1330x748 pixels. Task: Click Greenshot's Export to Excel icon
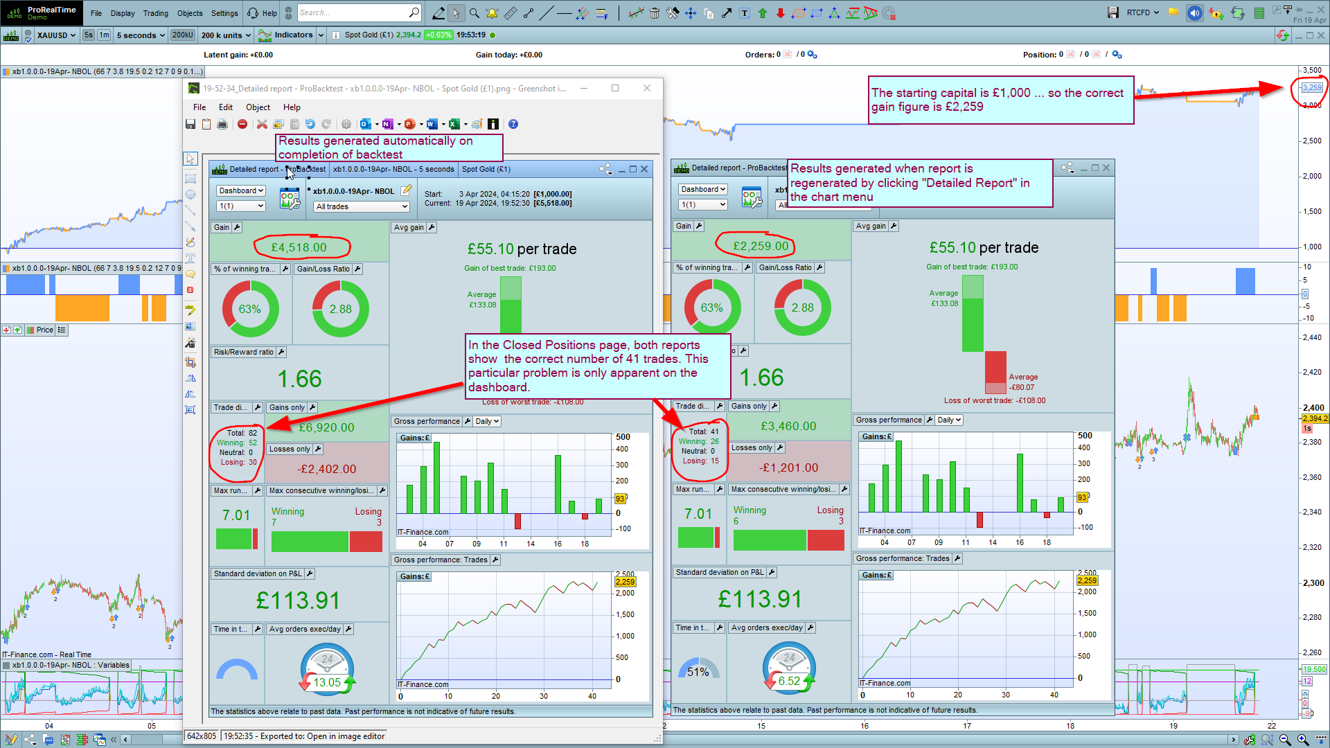point(454,124)
